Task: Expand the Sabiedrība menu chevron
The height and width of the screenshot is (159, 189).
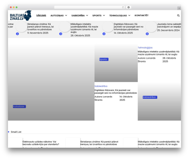Action: 87,15
